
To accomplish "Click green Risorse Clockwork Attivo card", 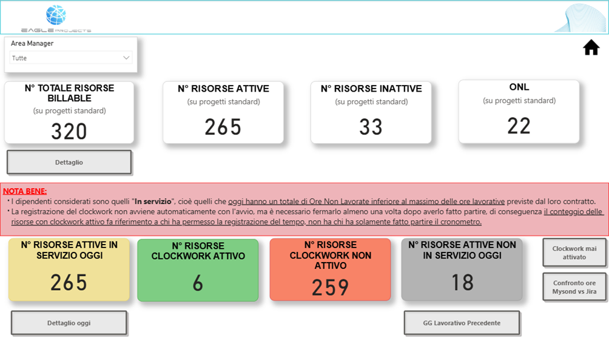I will pos(198,270).
